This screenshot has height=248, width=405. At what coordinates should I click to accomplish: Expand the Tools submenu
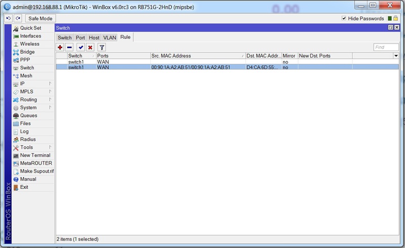(33, 147)
